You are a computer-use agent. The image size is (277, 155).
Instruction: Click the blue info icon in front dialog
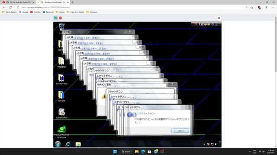coord(130,115)
